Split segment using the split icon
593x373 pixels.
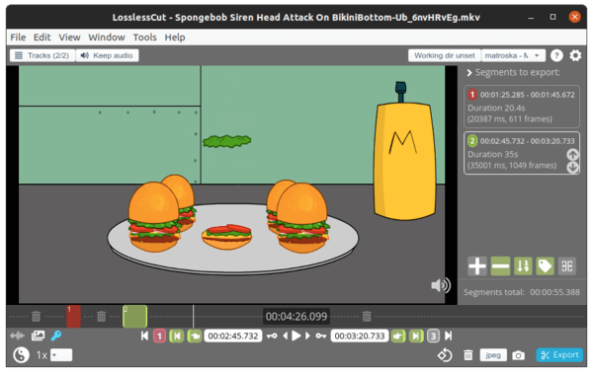(x=567, y=266)
